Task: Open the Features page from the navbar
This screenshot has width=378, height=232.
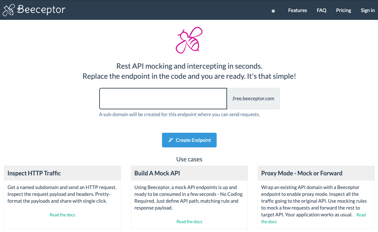Action: tap(297, 10)
